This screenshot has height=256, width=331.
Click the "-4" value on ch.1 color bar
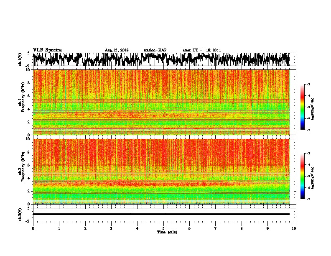point(308,96)
